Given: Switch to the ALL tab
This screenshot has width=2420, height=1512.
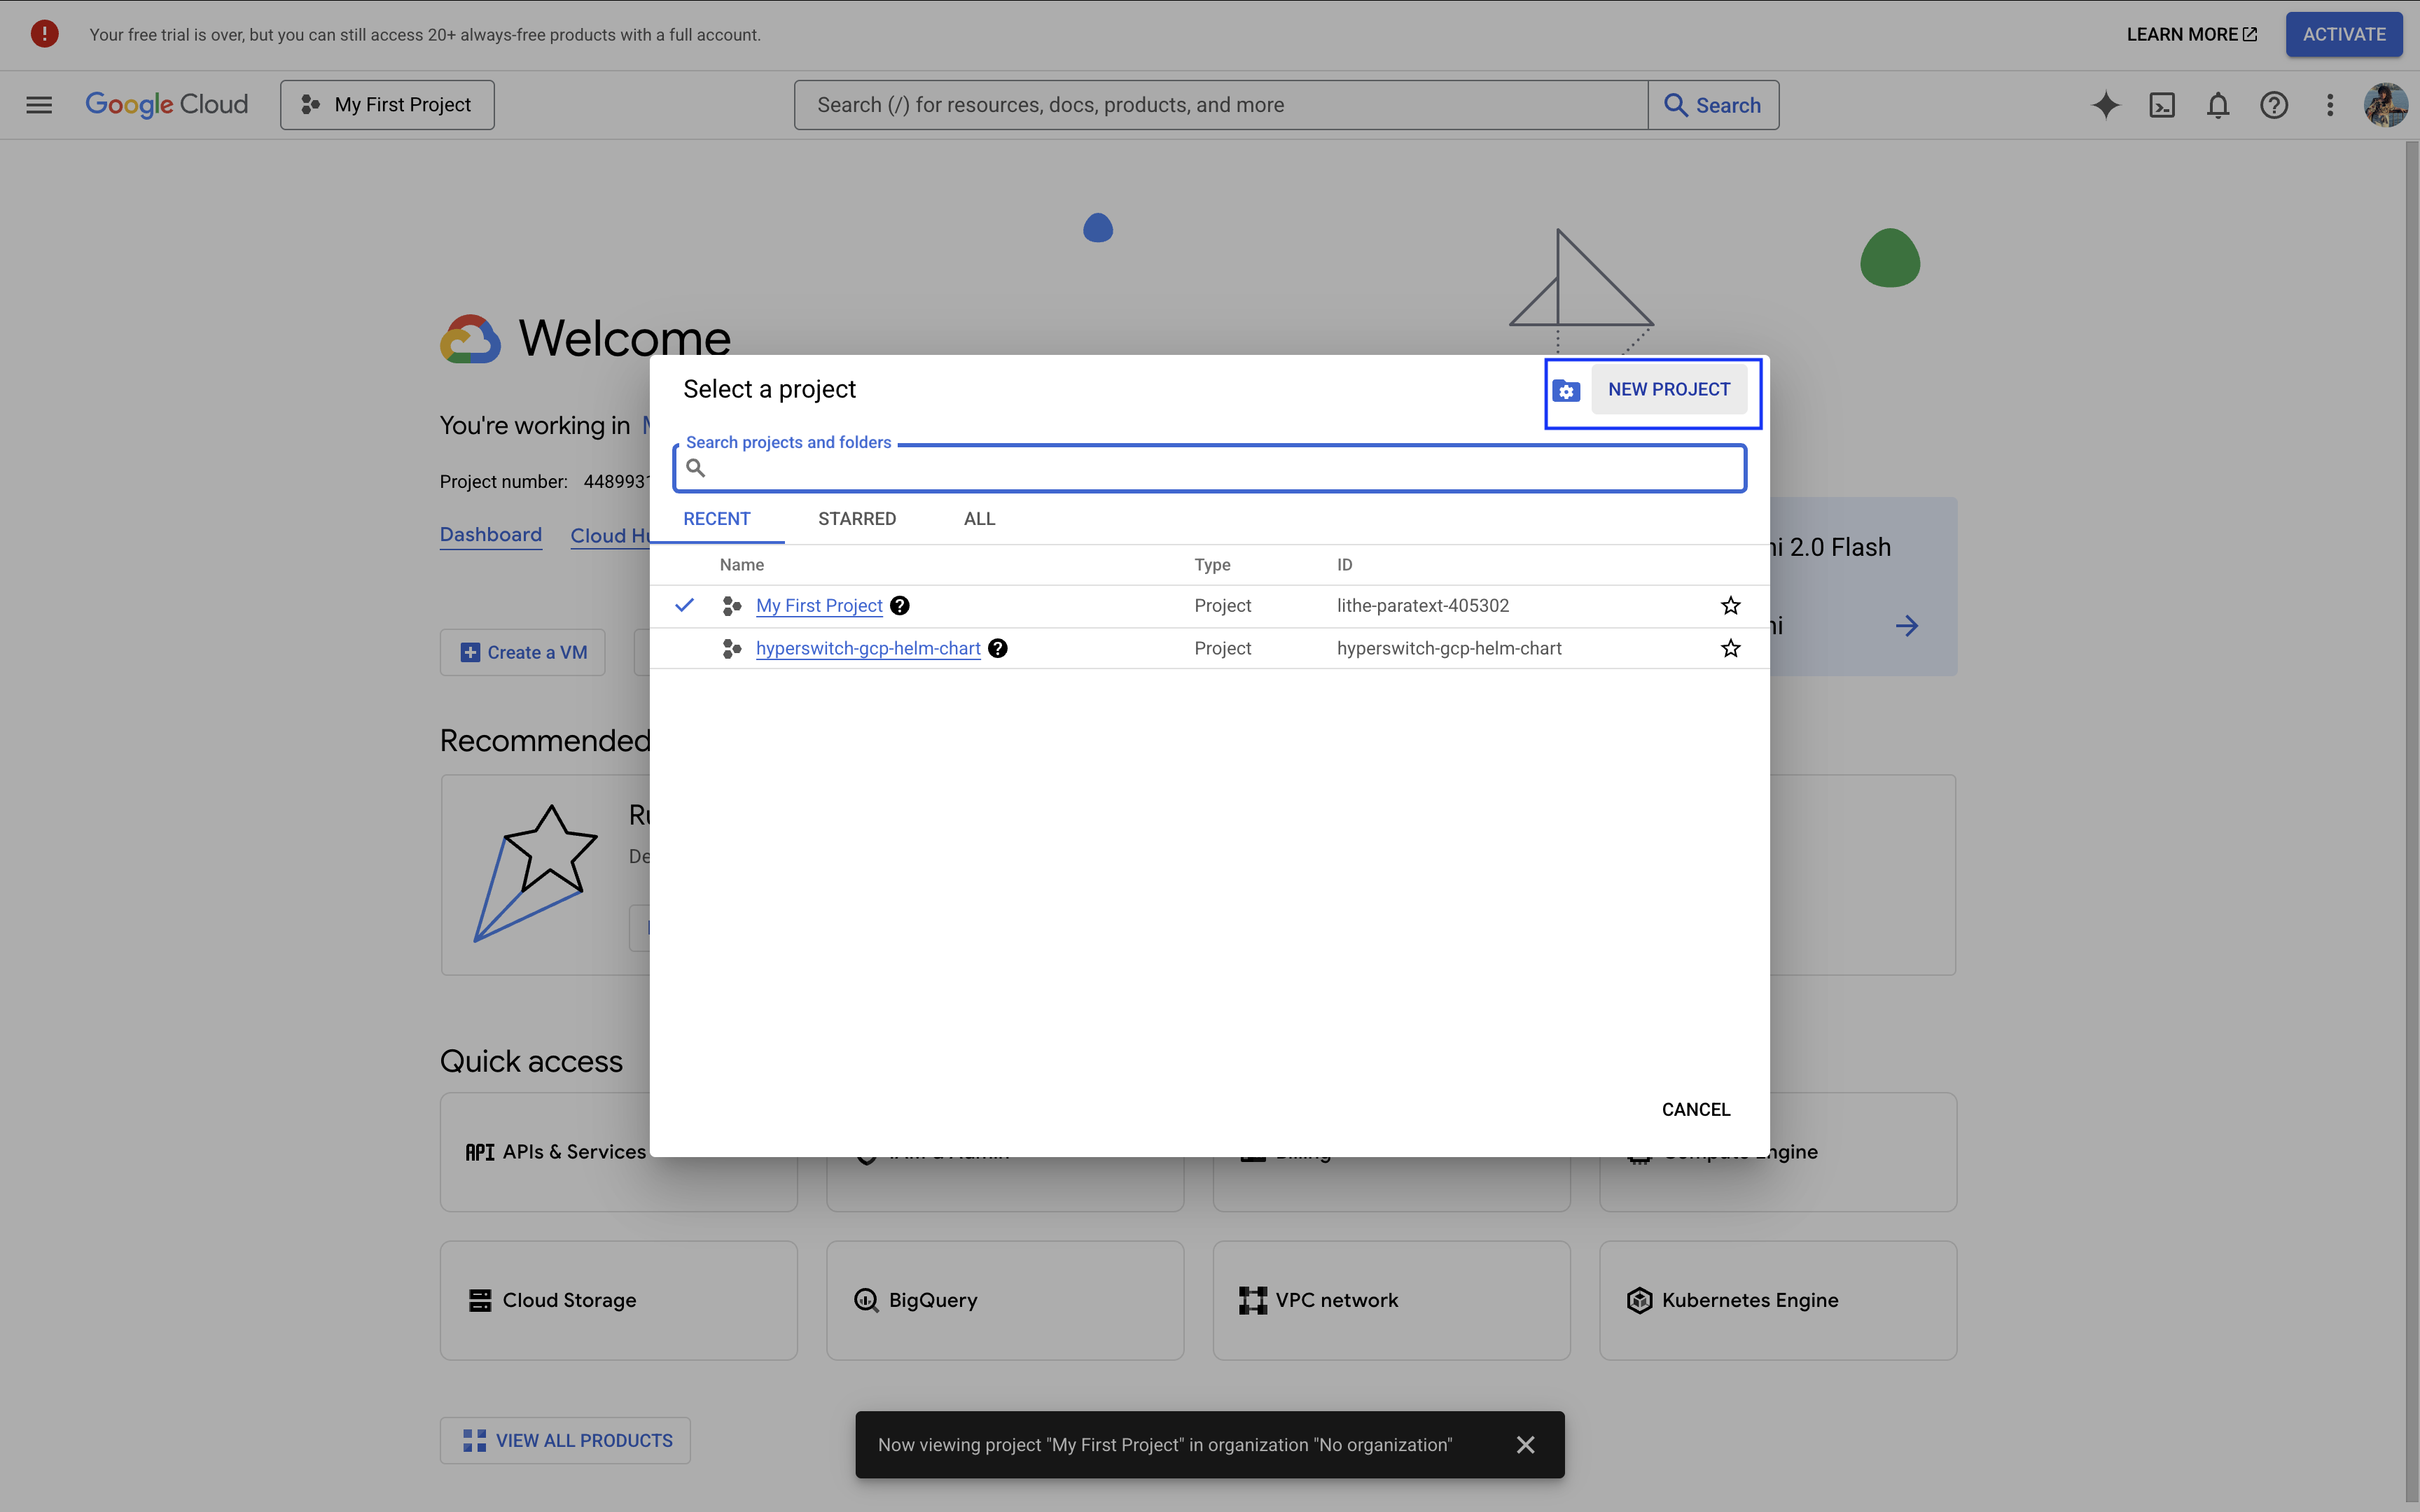Looking at the screenshot, I should point(979,519).
